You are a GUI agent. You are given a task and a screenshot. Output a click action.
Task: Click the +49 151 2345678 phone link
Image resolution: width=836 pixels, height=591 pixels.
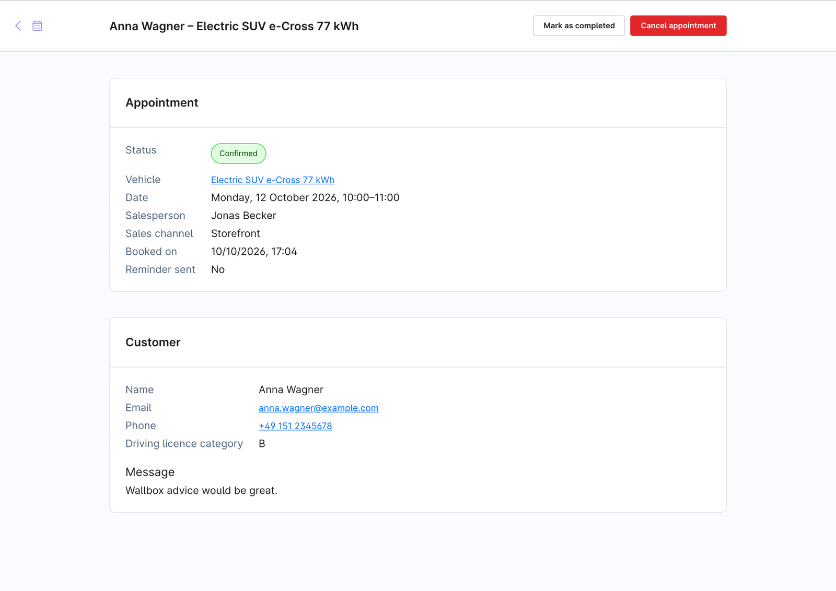295,426
